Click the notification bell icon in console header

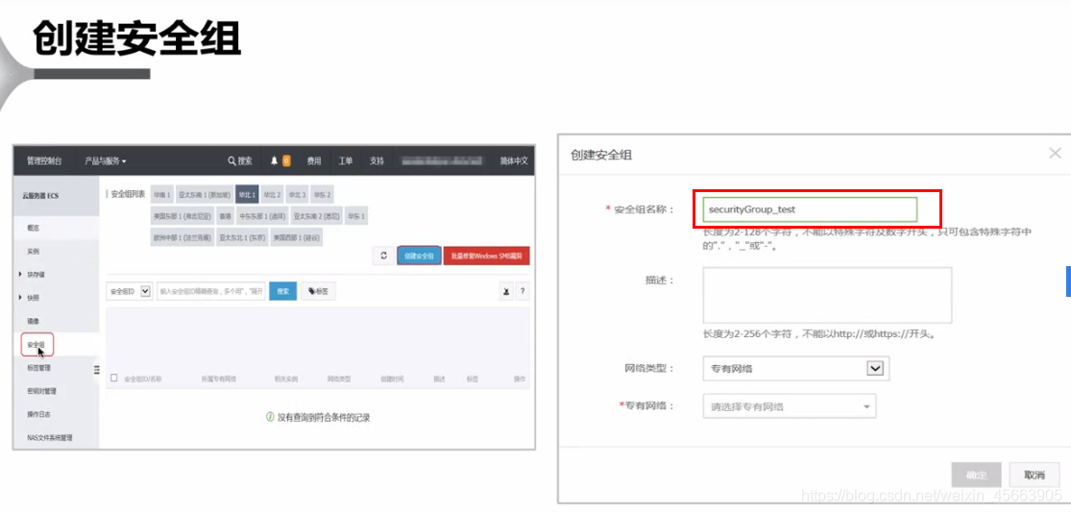pyautogui.click(x=274, y=161)
